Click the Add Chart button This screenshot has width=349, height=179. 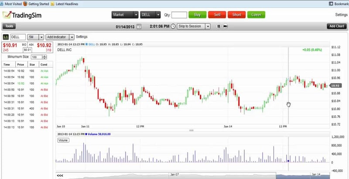click(337, 26)
